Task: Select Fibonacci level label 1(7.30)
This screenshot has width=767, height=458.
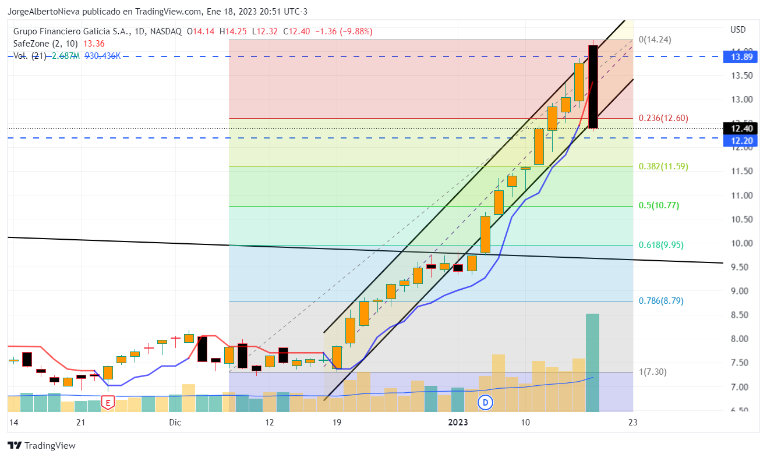Action: 652,372
